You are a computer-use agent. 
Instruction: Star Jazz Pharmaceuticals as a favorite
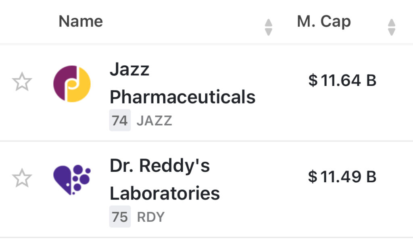(22, 82)
